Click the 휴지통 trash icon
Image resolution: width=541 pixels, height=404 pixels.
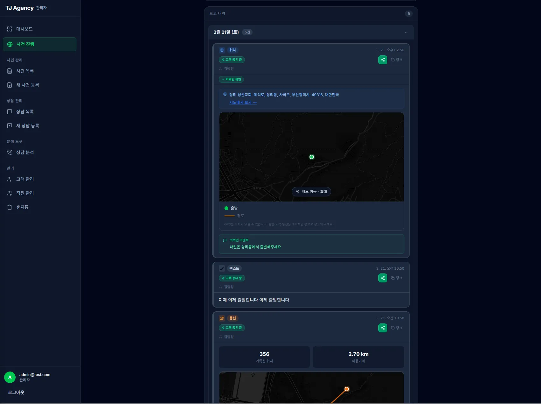click(x=10, y=207)
